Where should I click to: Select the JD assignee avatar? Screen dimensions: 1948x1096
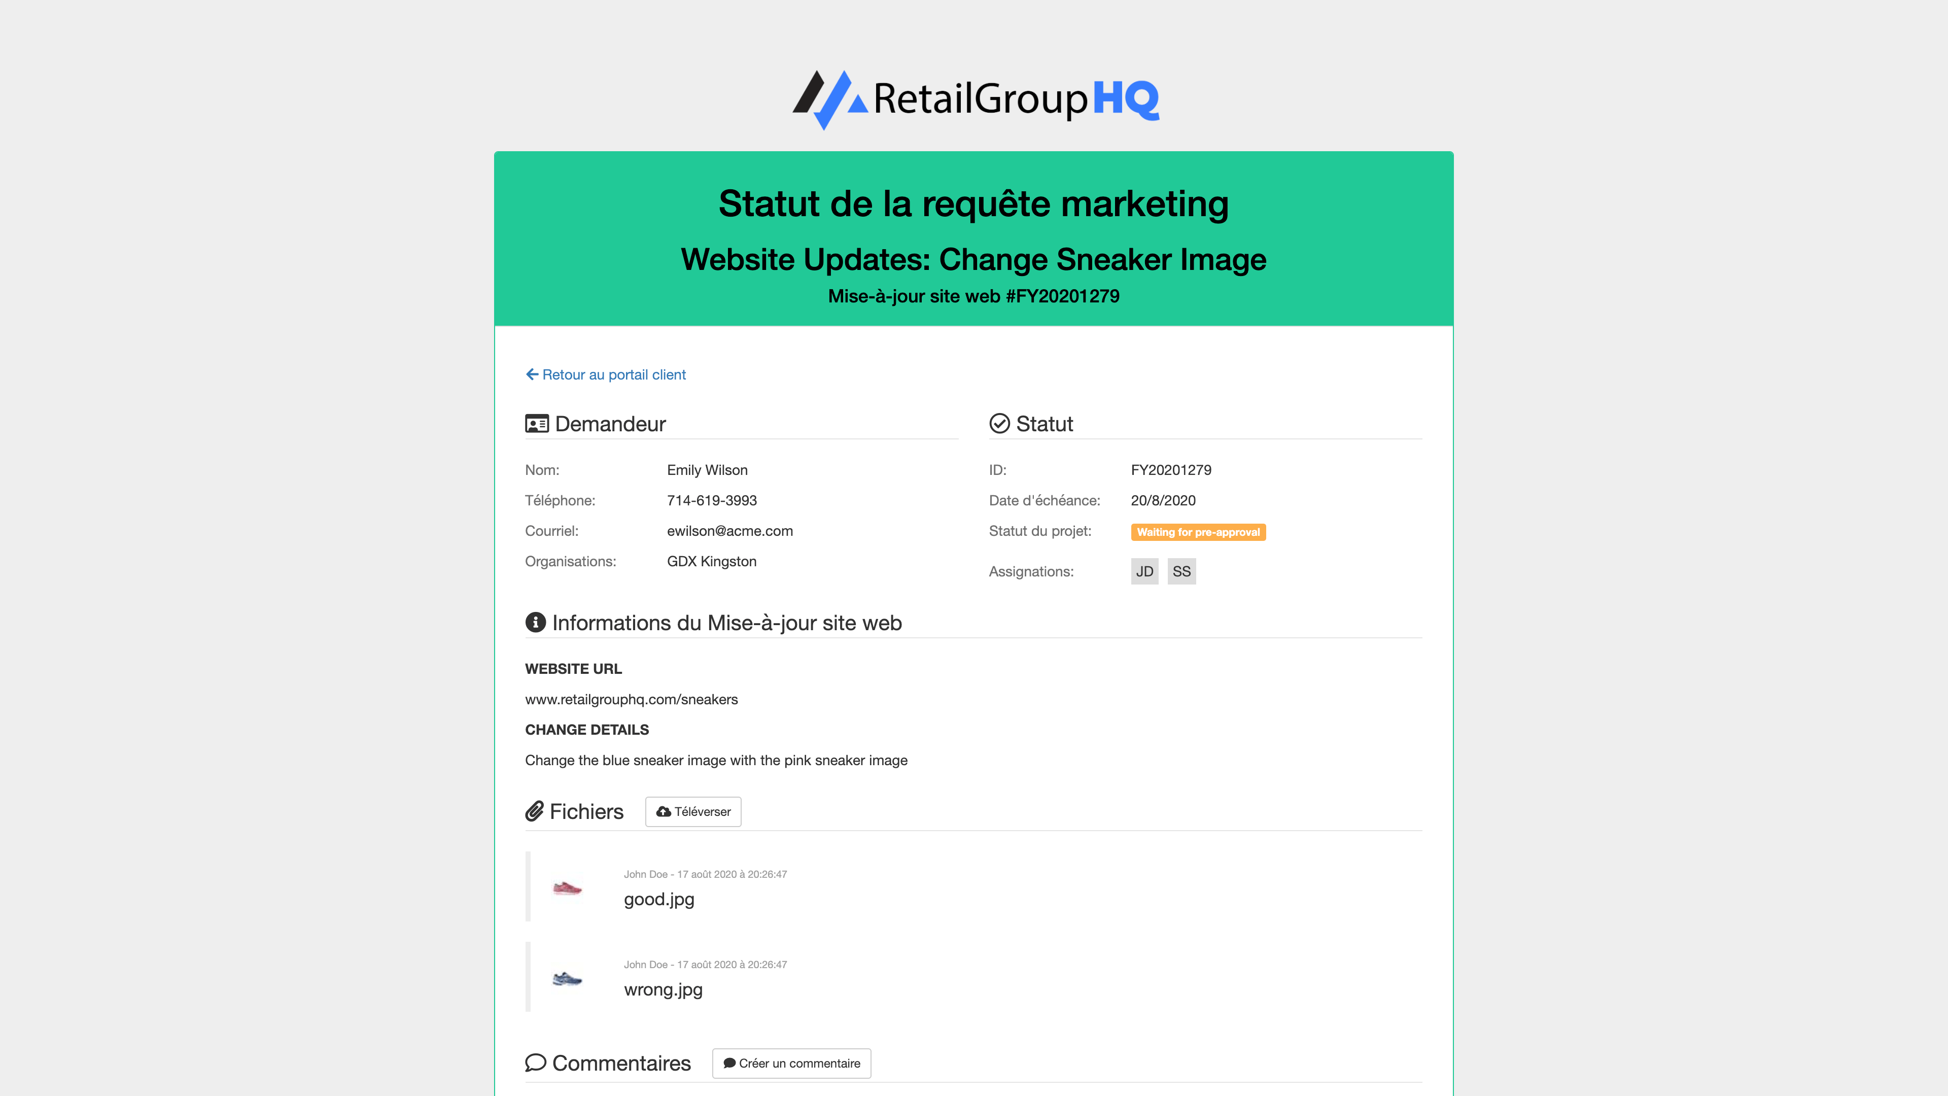(1145, 571)
